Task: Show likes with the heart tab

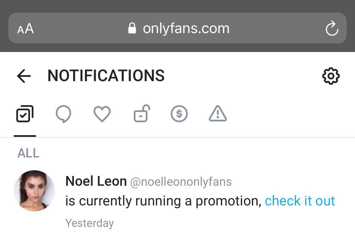Action: 102,114
